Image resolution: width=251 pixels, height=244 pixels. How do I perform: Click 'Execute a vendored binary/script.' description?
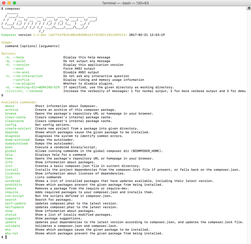(66, 147)
